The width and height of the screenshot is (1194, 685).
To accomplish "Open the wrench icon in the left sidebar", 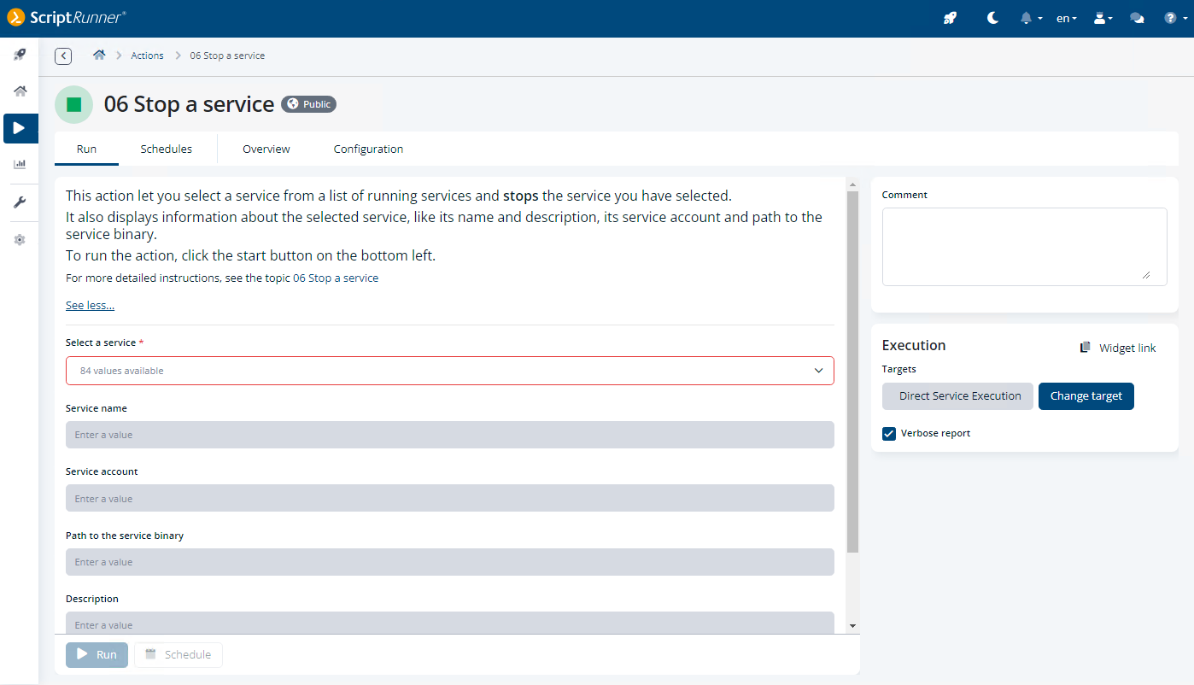I will (20, 202).
